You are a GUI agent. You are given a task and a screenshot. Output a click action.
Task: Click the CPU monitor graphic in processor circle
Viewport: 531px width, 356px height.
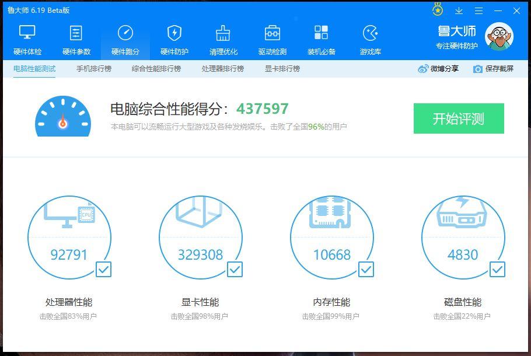click(x=69, y=214)
